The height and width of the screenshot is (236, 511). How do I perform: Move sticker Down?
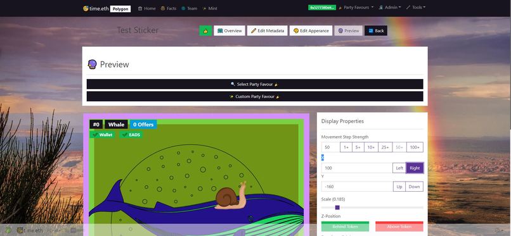click(x=415, y=187)
